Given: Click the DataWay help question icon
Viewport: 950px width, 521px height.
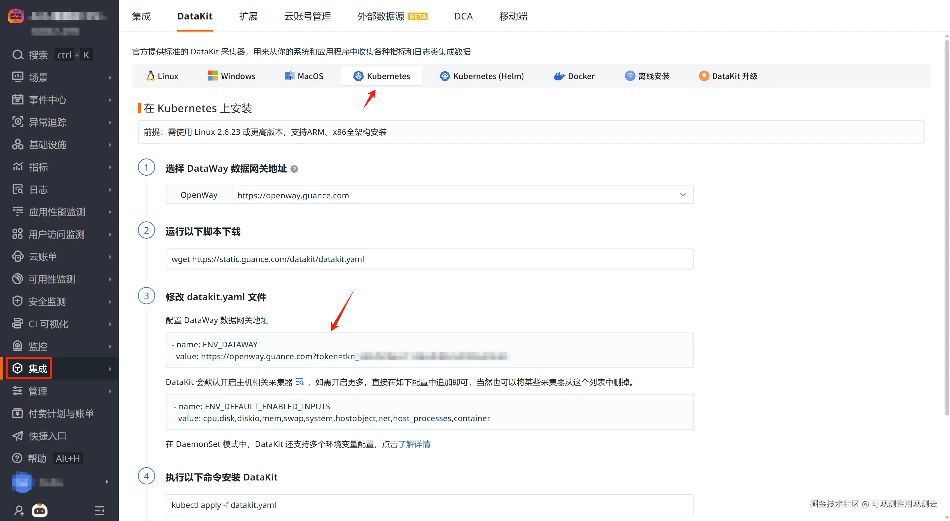Looking at the screenshot, I should coord(294,169).
